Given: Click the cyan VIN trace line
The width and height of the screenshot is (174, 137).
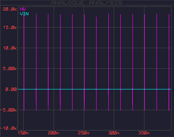Looking at the screenshot, I should click(x=94, y=89).
